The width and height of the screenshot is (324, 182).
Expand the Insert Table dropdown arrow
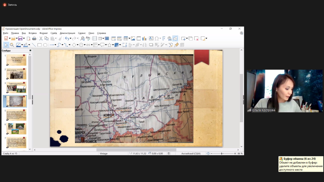[x=129, y=38]
